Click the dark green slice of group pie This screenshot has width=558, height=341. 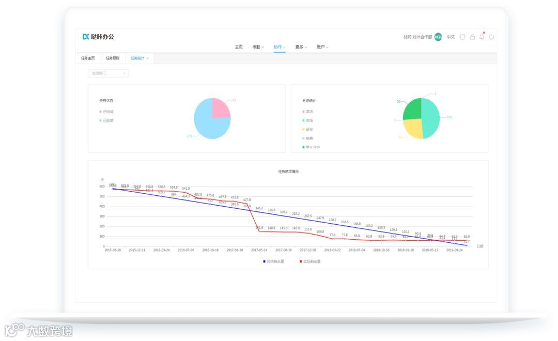coord(413,111)
